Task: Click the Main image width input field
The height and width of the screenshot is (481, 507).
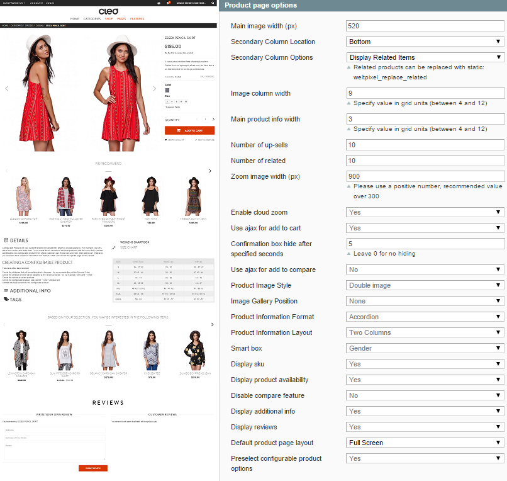Action: [x=425, y=26]
